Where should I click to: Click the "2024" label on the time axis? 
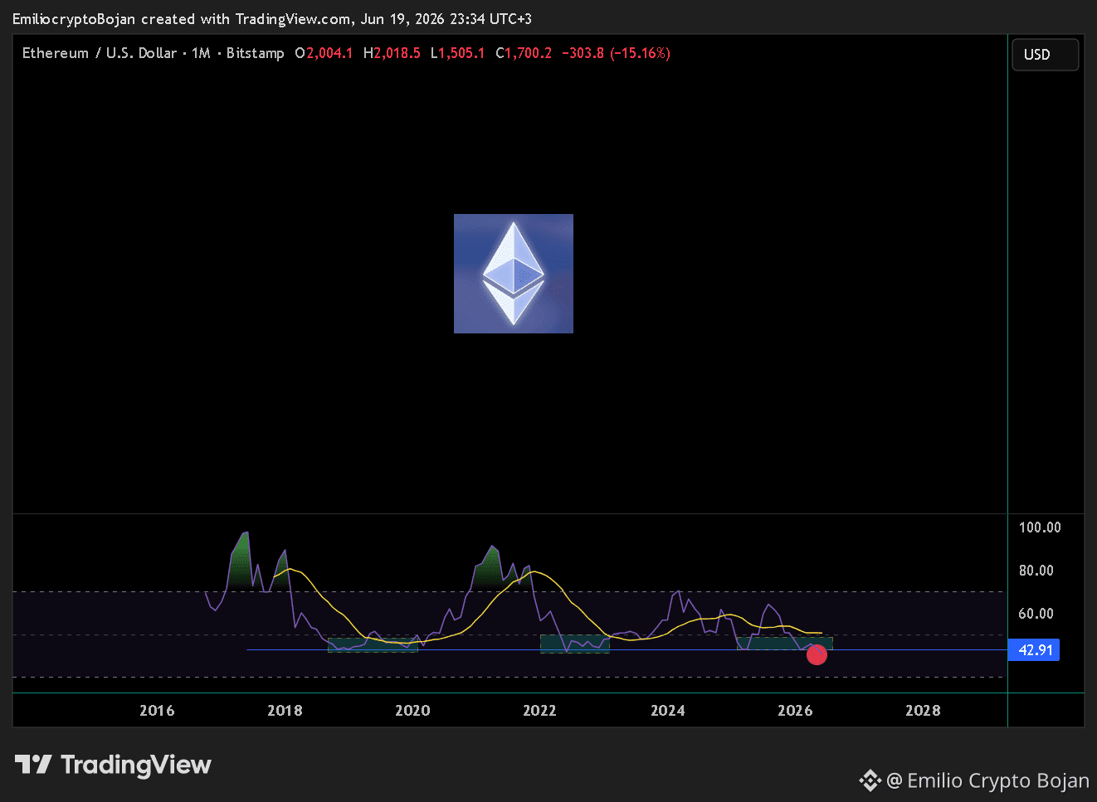[x=668, y=711]
